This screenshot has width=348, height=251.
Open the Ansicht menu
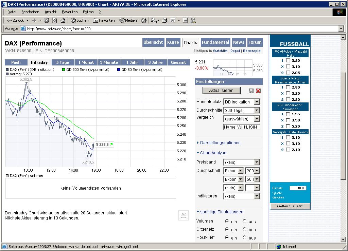(50, 12)
